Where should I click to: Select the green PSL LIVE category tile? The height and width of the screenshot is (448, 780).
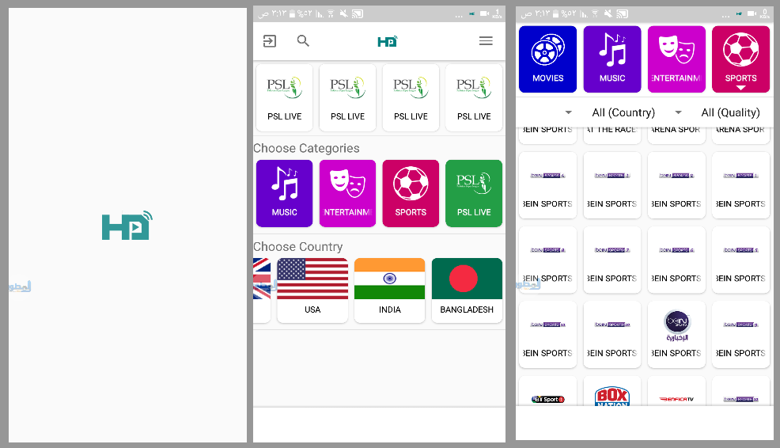point(473,193)
